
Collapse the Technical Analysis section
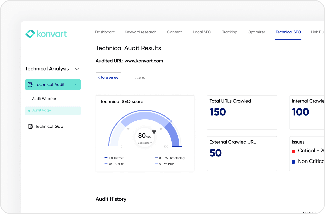77,69
